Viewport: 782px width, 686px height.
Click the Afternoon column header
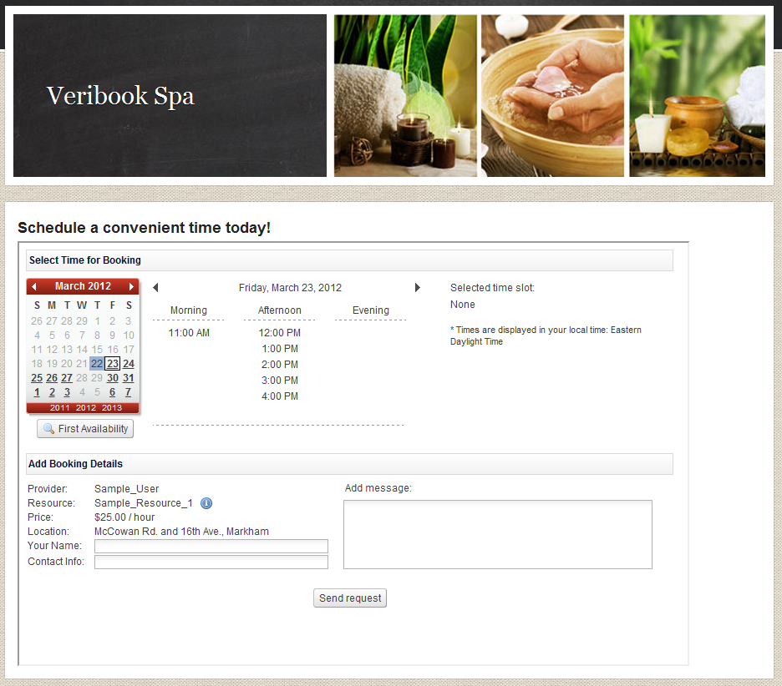(x=279, y=310)
